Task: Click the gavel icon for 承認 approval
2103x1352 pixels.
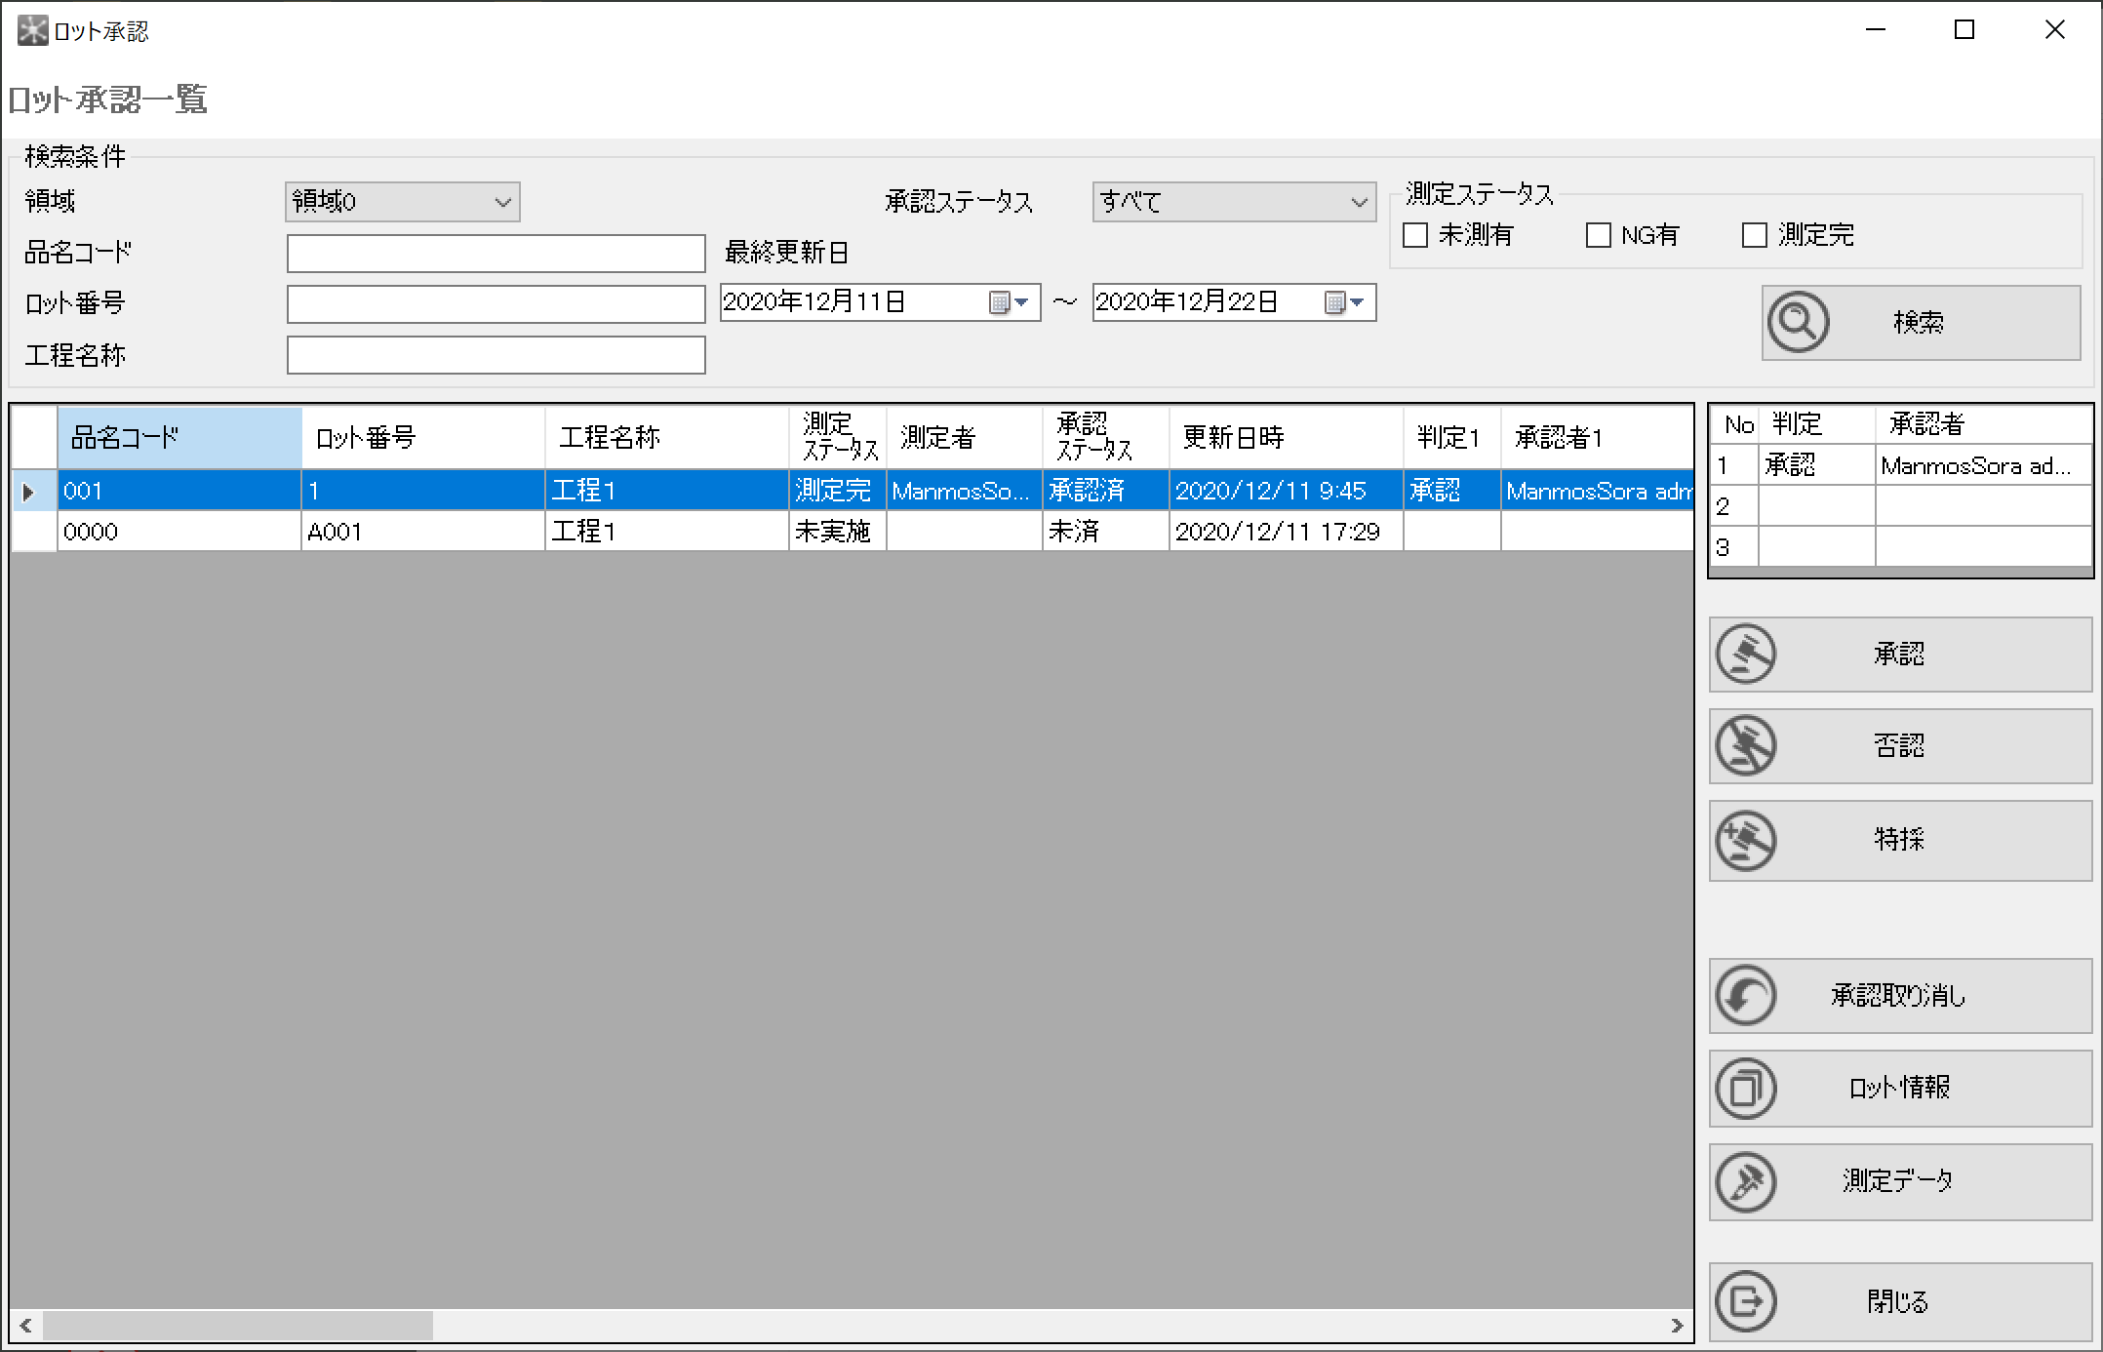Action: coord(1747,654)
